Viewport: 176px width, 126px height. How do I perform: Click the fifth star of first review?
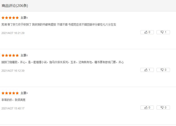tap(17, 18)
